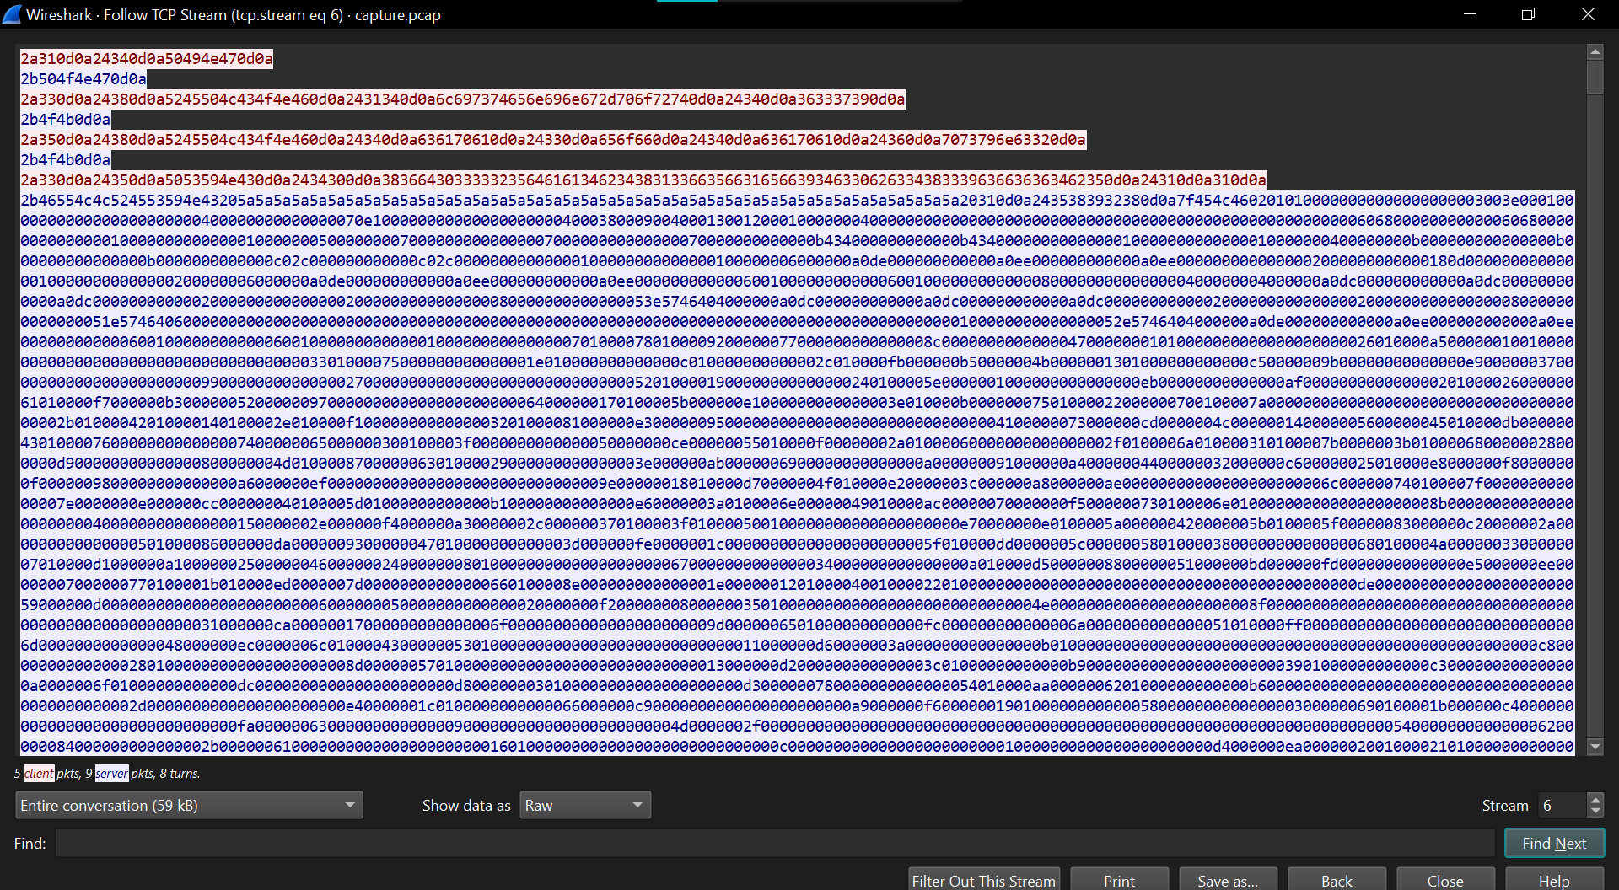The image size is (1619, 890).
Task: Click the Wireshark fin icon in title bar
Action: pos(12,14)
